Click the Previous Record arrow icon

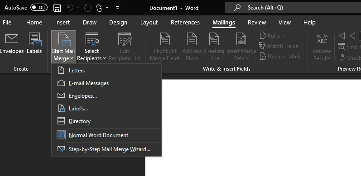click(352, 36)
